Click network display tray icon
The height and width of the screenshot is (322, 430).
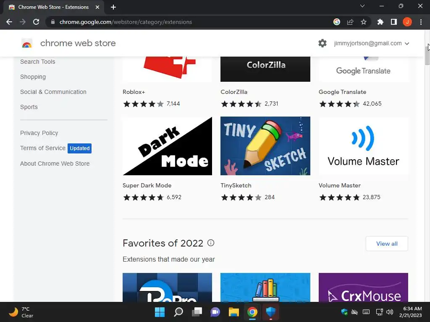pos(379,312)
